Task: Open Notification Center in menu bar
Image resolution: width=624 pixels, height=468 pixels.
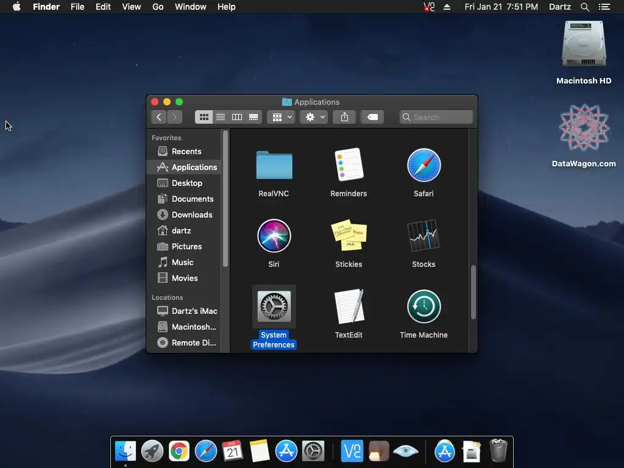Action: click(604, 7)
